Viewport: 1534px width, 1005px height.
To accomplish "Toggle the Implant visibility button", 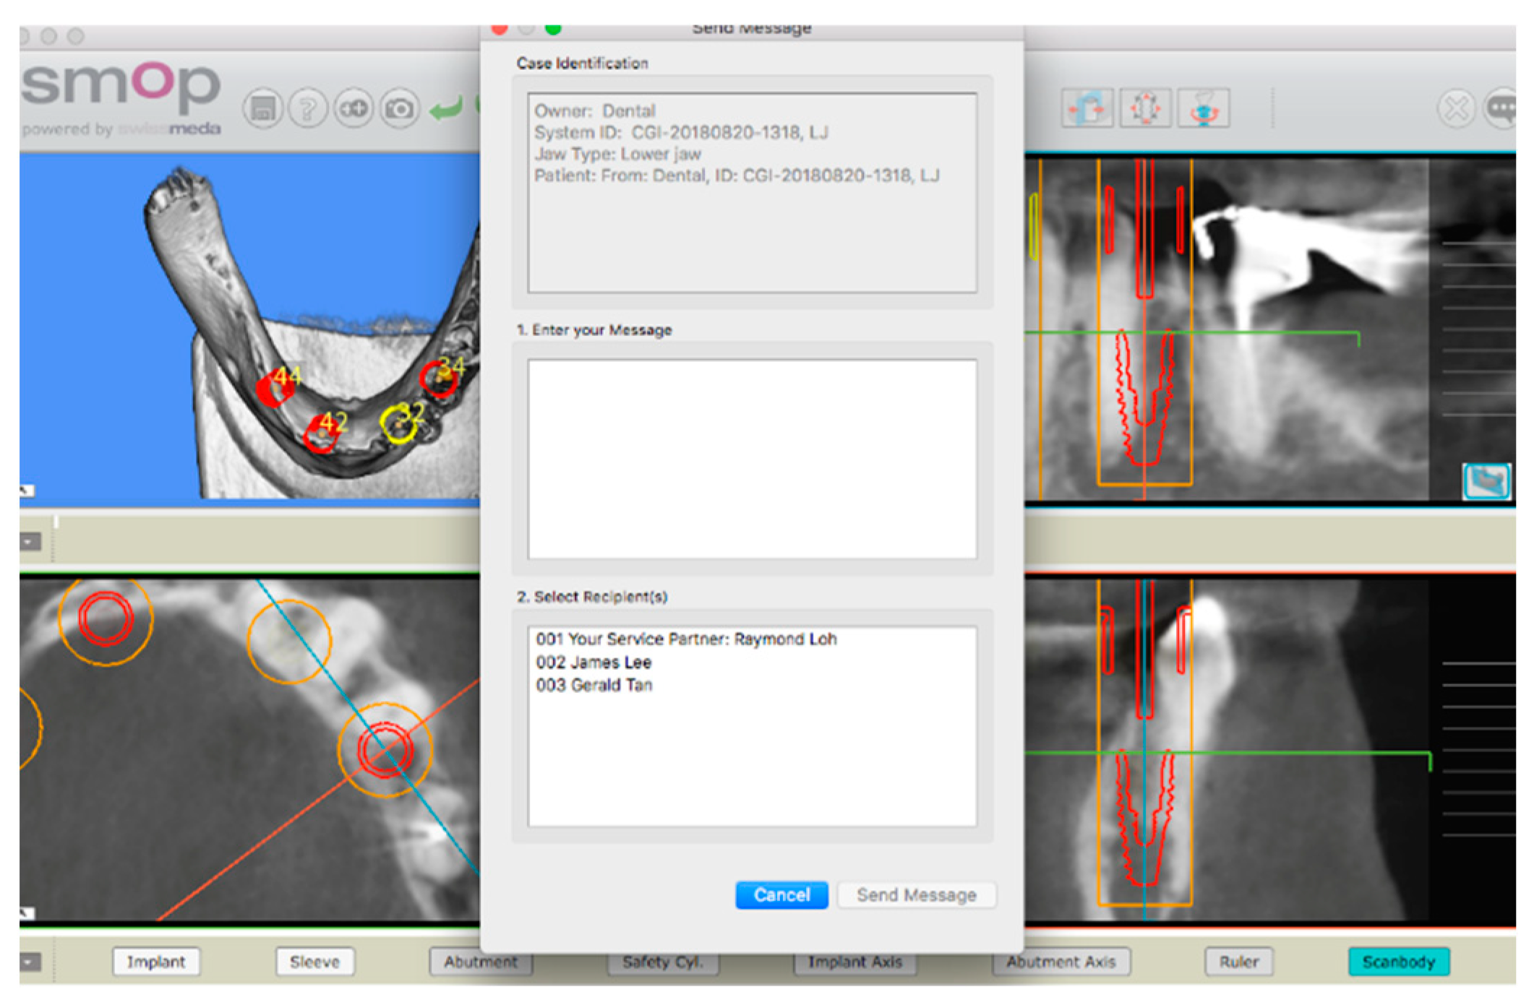I will (156, 962).
